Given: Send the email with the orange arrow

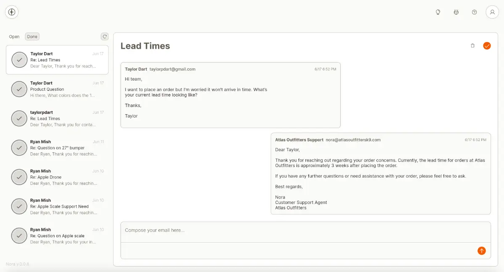Looking at the screenshot, I should point(481,251).
